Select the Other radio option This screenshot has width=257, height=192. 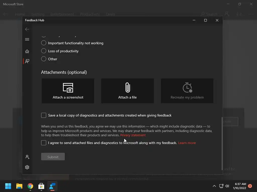[x=49, y=59]
